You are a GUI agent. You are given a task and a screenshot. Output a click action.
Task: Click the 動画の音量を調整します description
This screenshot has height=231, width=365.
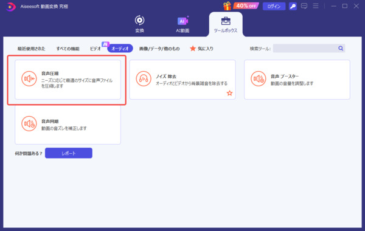tap(292, 83)
